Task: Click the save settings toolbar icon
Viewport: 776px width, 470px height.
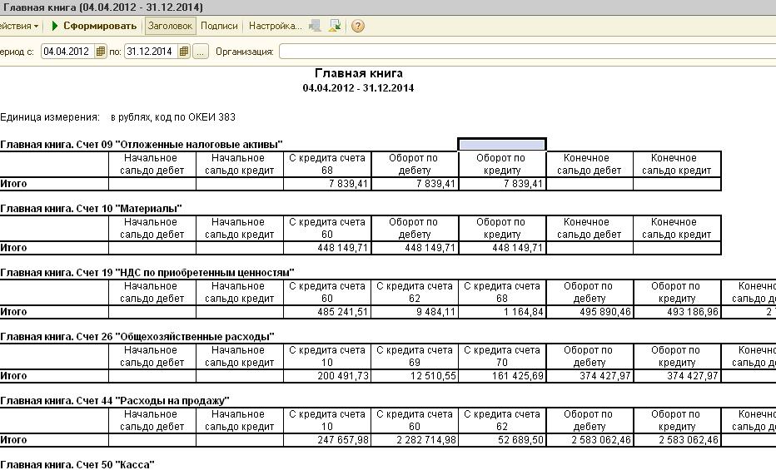Action: pos(335,26)
